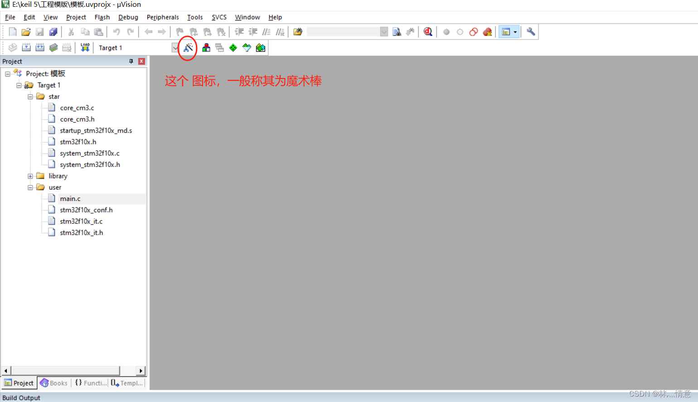698x402 pixels.
Task: Save all files icon
Action: (x=53, y=32)
